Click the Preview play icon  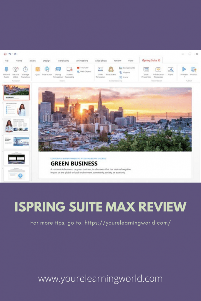tap(184, 69)
